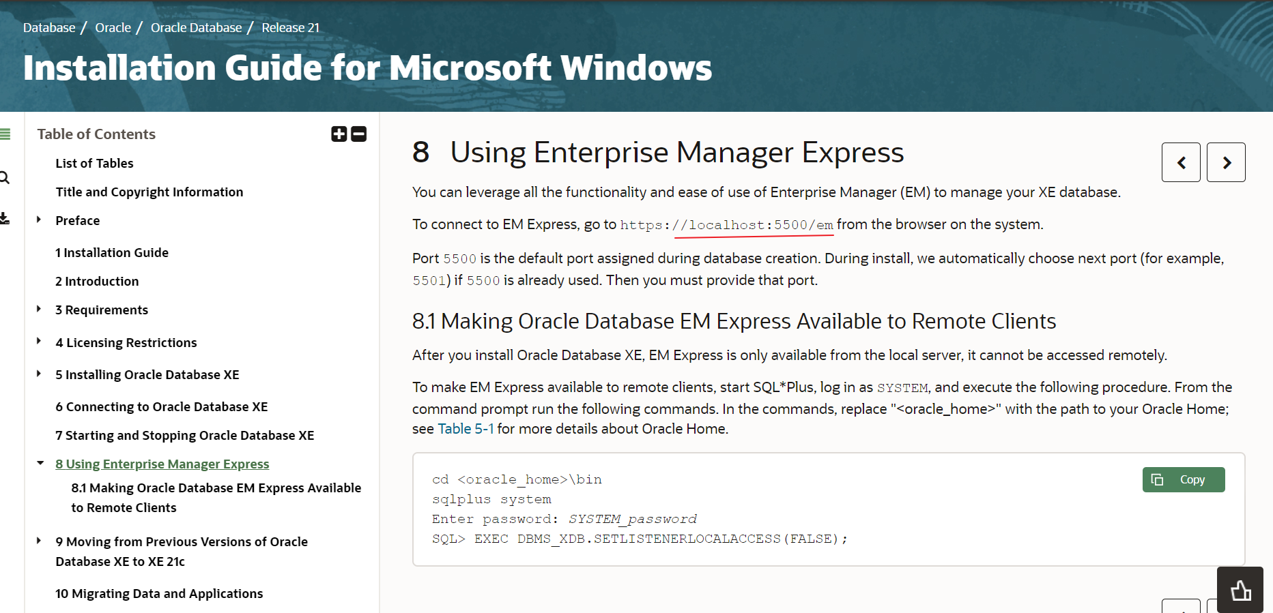1273x613 pixels.
Task: Open 10 Migrating Data and Applications
Action: click(159, 594)
